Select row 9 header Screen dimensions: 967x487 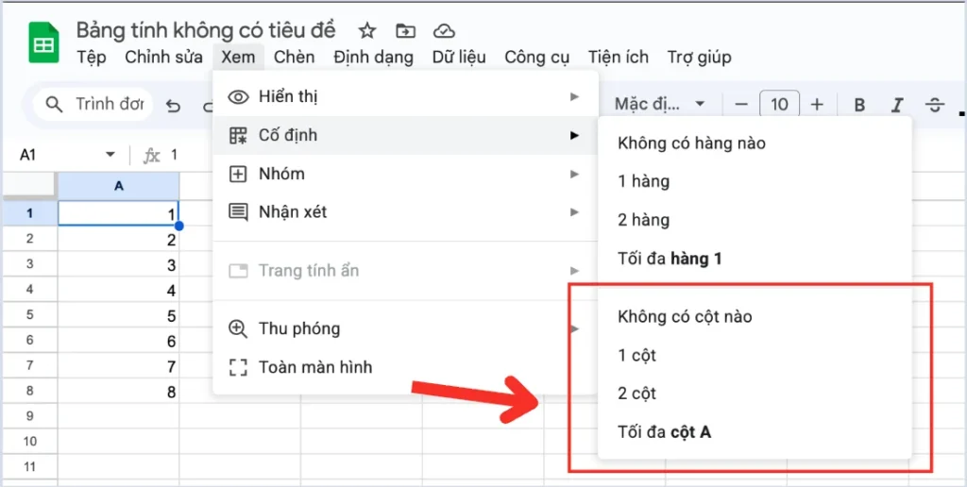coord(29,416)
